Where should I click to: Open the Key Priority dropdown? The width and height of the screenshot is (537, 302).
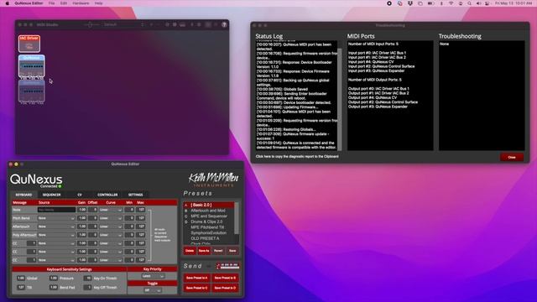click(x=153, y=276)
